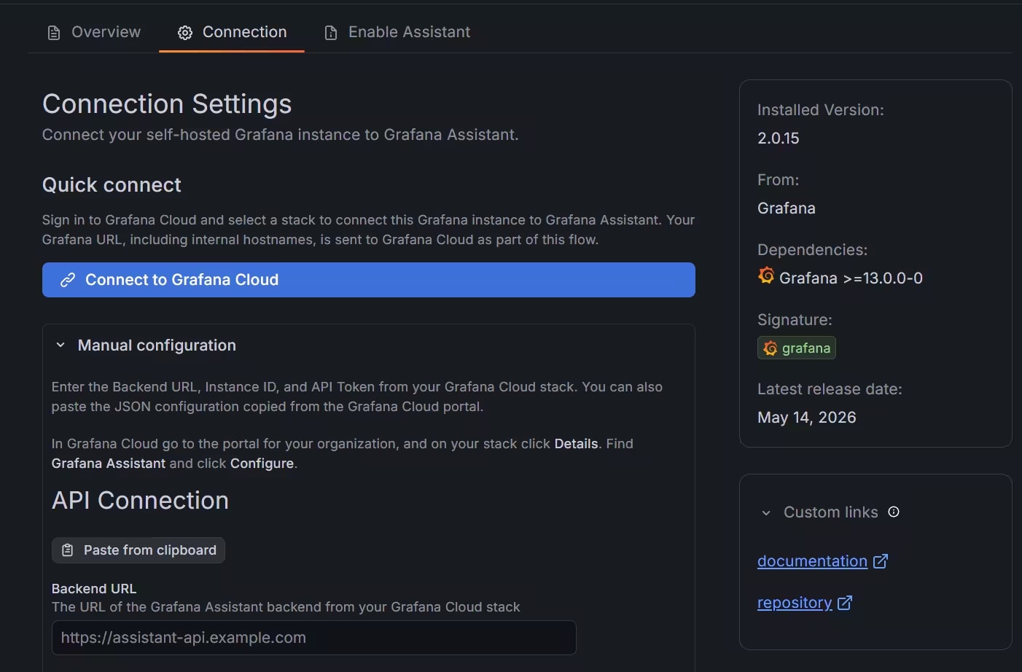1022x672 pixels.
Task: Click Grafana logo in signature badge
Action: pos(771,348)
